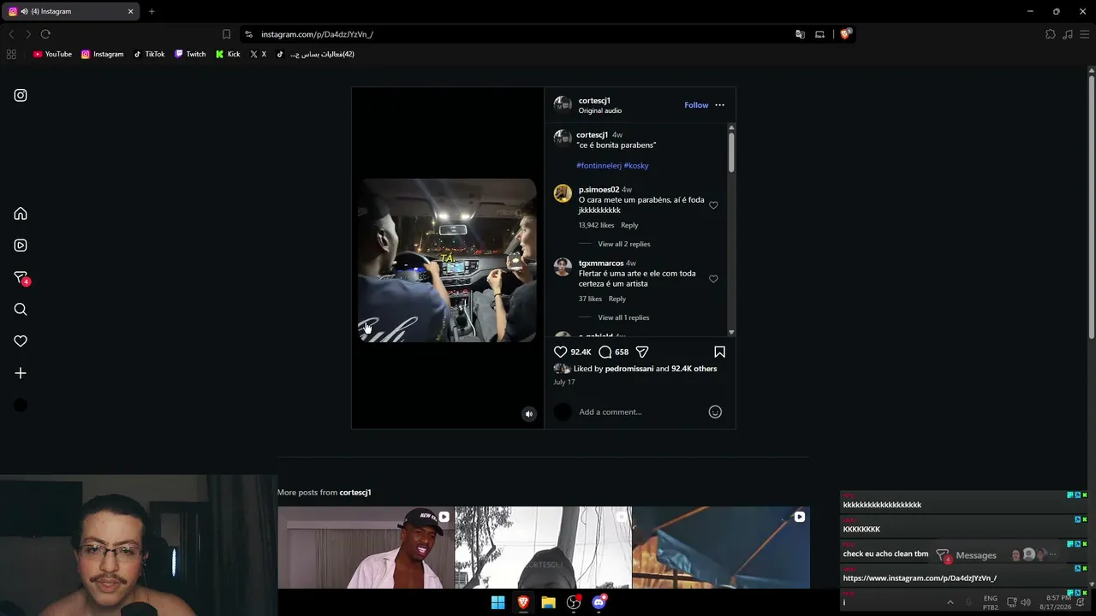Click the comments panel scrollbar
This screenshot has width=1096, height=616.
pos(731,151)
